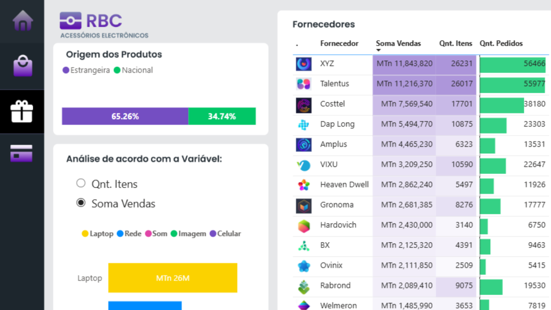Viewport: 551px width, 310px height.
Task: Click sort arrow under Soma Vendas
Action: coord(378,51)
